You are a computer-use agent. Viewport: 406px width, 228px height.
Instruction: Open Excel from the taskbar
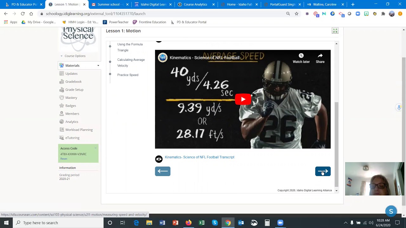pyautogui.click(x=201, y=223)
